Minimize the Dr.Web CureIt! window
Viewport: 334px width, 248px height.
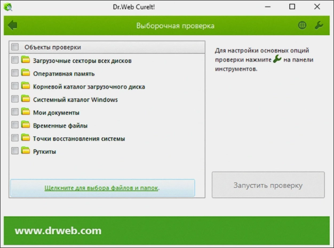tap(267, 7)
